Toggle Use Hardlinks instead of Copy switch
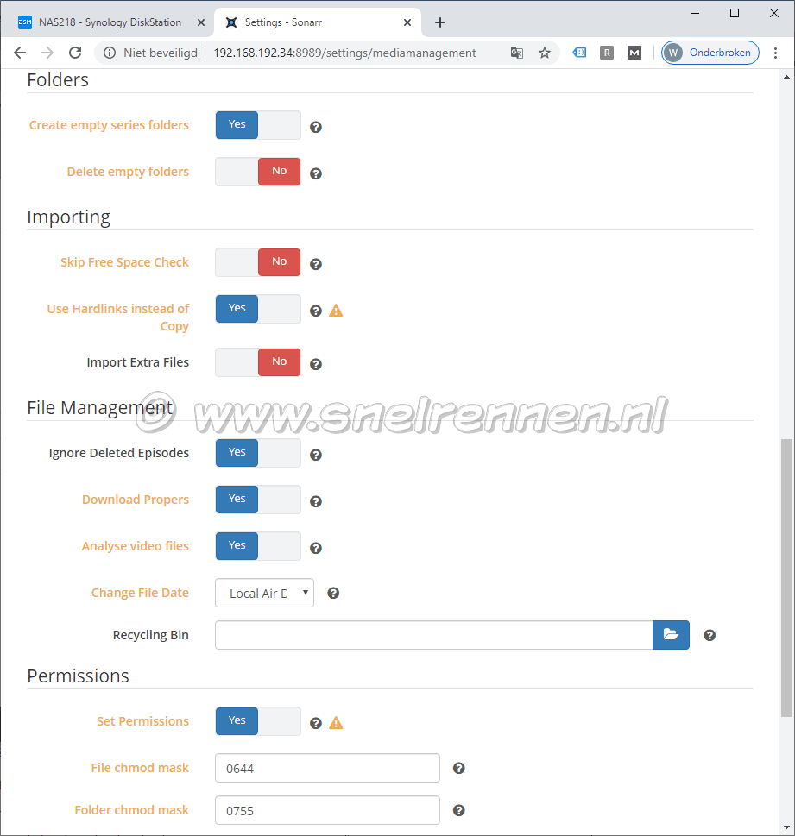795x836 pixels. pyautogui.click(x=258, y=309)
